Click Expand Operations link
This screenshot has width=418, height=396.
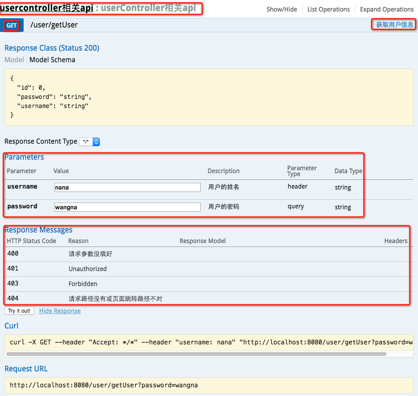click(x=387, y=9)
